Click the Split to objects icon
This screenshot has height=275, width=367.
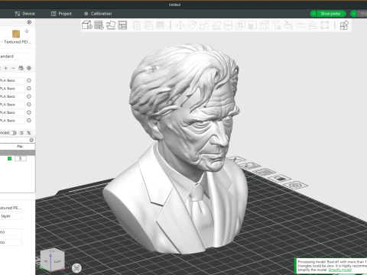137,25
